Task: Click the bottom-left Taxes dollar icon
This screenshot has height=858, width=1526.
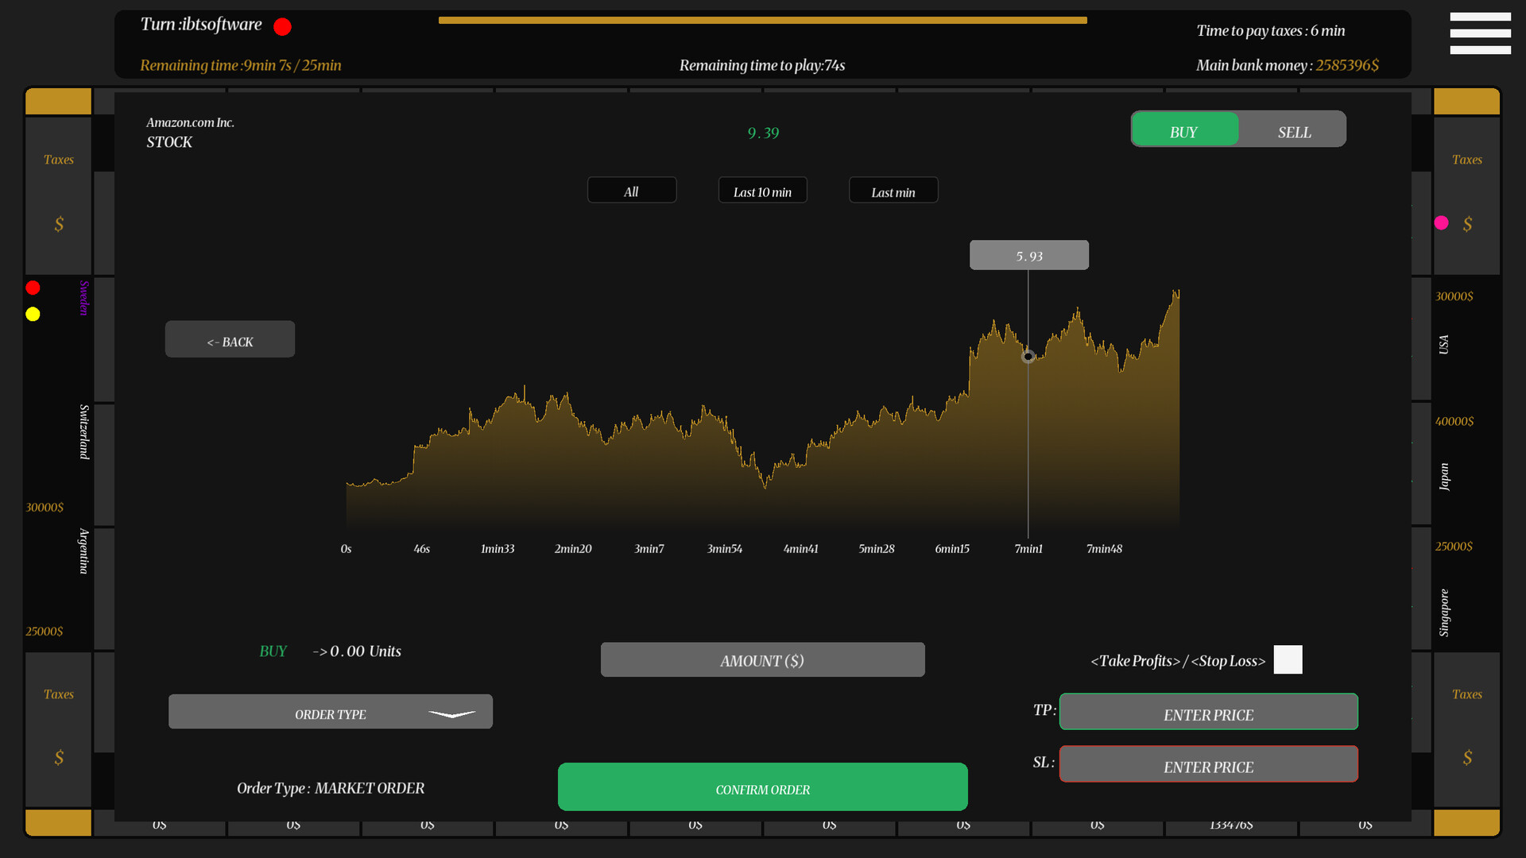Action: coord(59,758)
